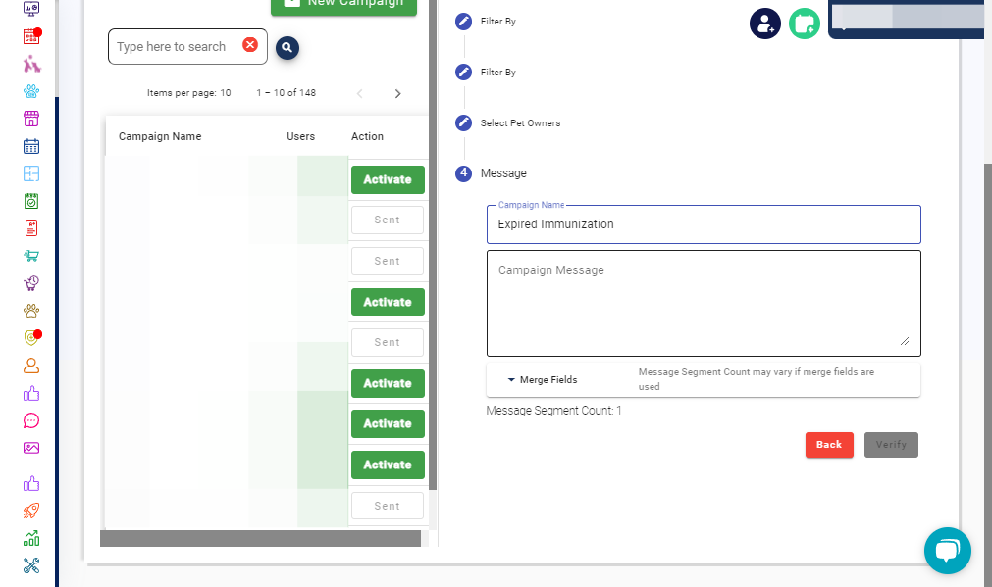Sort by the Campaign Name column header
Image resolution: width=992 pixels, height=587 pixels.
click(160, 136)
